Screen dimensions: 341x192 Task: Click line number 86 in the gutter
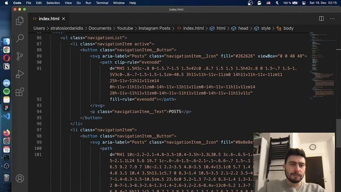pyautogui.click(x=39, y=38)
